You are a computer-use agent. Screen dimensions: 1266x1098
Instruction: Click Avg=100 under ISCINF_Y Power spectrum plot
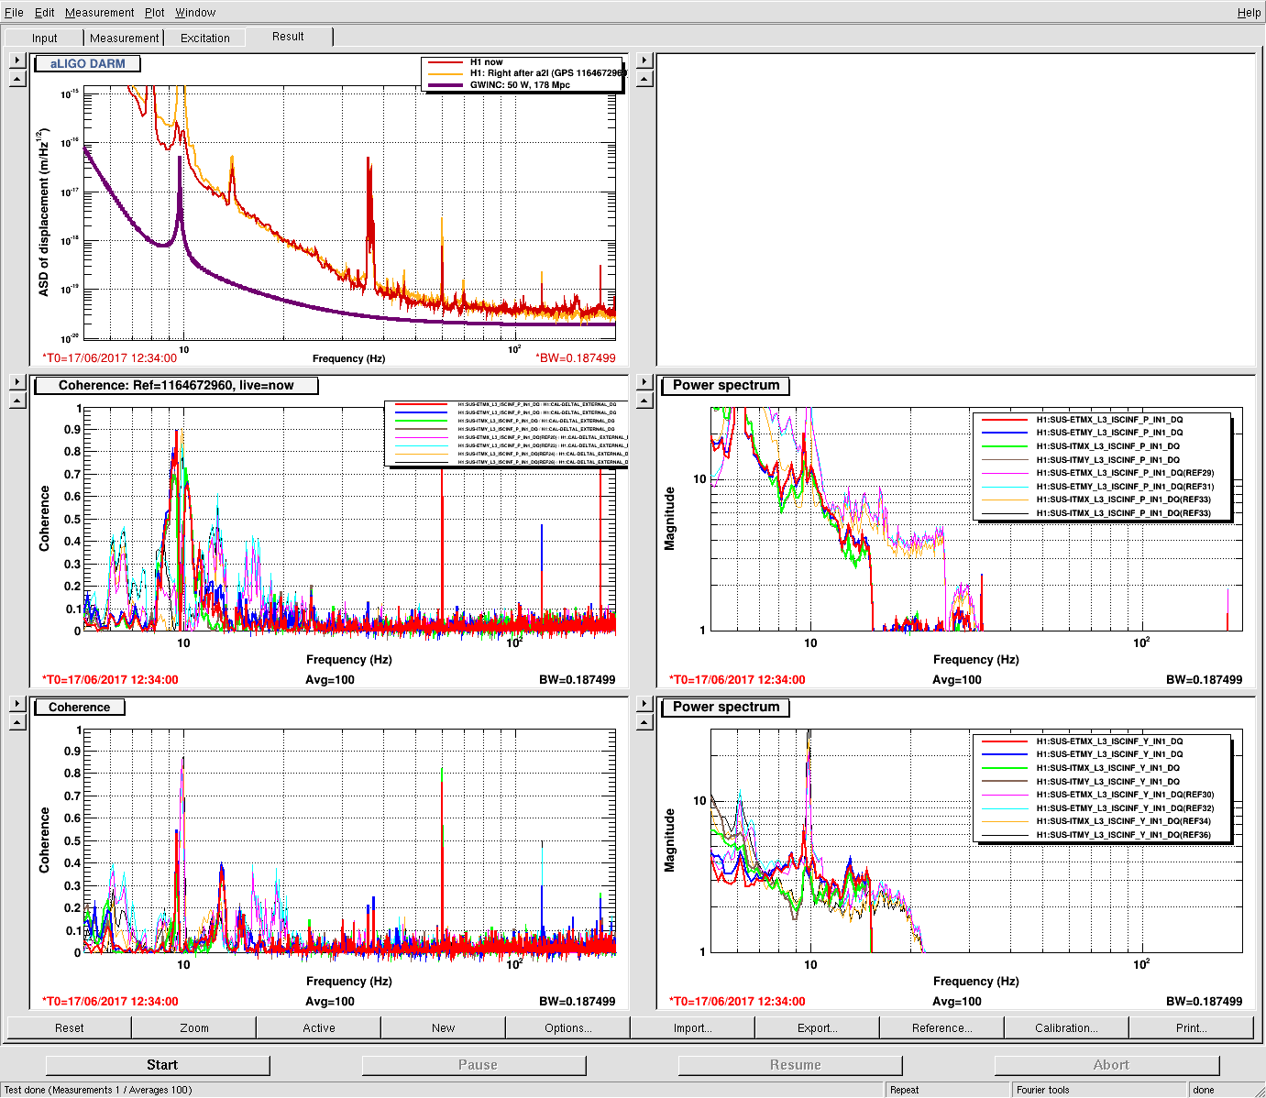pos(957,1002)
